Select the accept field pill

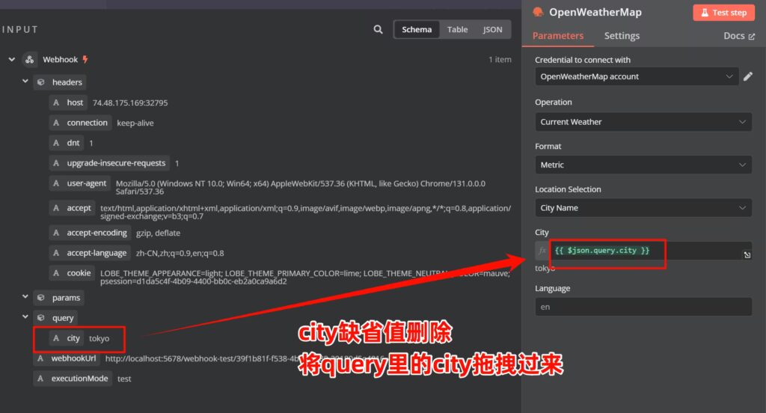pyautogui.click(x=73, y=208)
